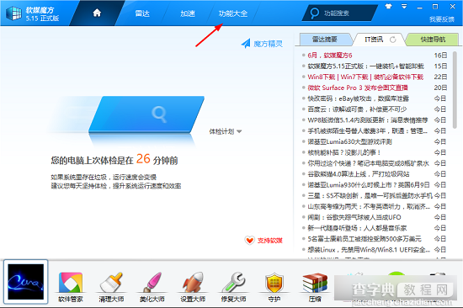Open the 守护 shield icon

pos(274,286)
